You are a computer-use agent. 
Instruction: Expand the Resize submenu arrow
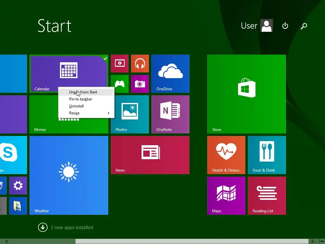click(109, 113)
